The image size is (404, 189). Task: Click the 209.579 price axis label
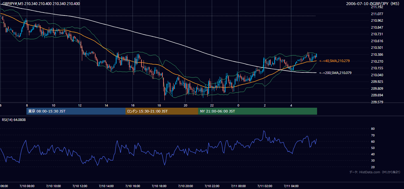[377, 102]
